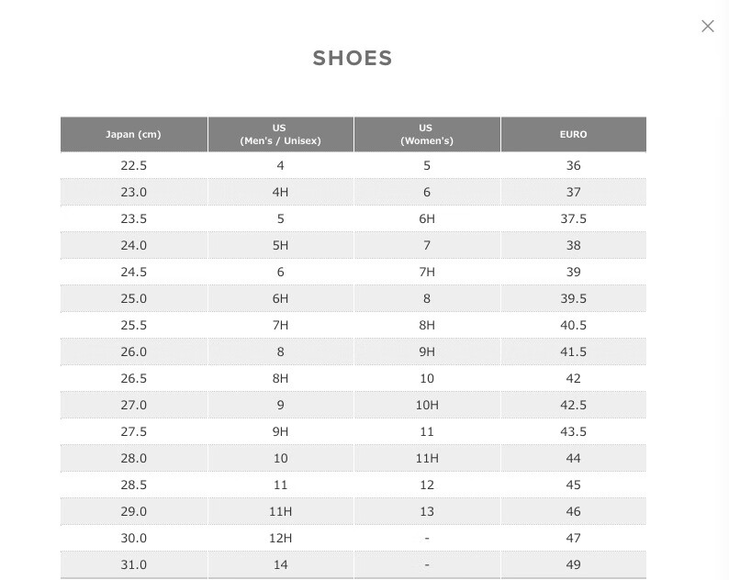This screenshot has height=580, width=729.
Task: Click the SHOES heading
Action: 353,58
